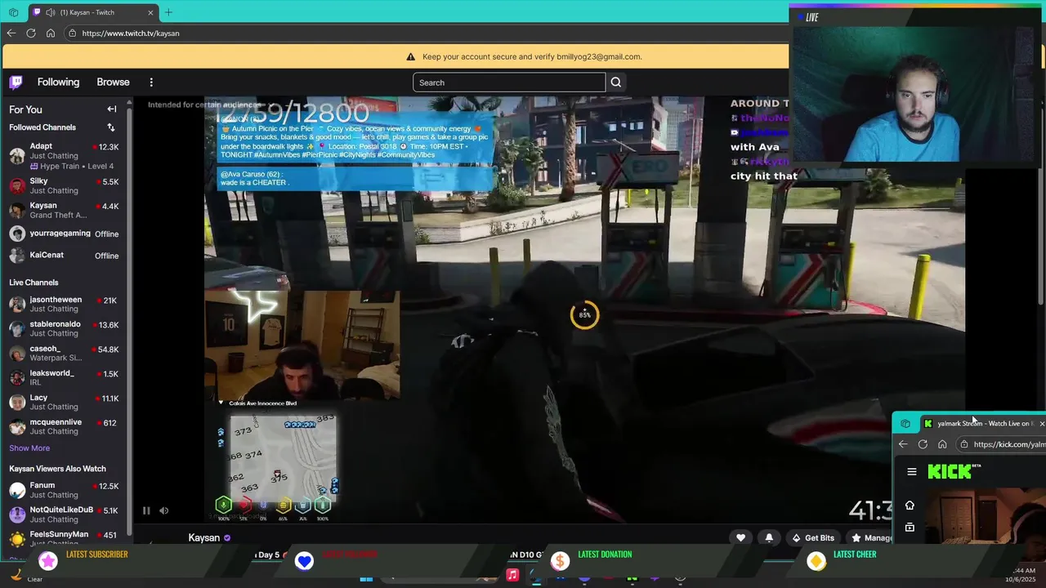The image size is (1046, 588).
Task: Open leaksworld_ IRL channel
Action: [x=65, y=377]
